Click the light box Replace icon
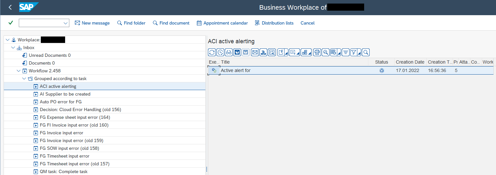This screenshot has height=175, width=496. coord(246,52)
